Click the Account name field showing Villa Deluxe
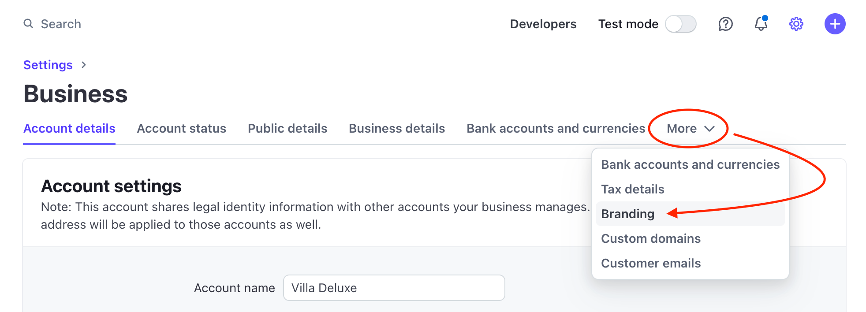866x312 pixels. click(394, 288)
